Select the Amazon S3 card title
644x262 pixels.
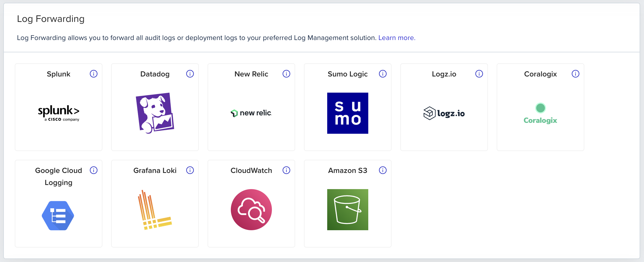click(x=348, y=170)
